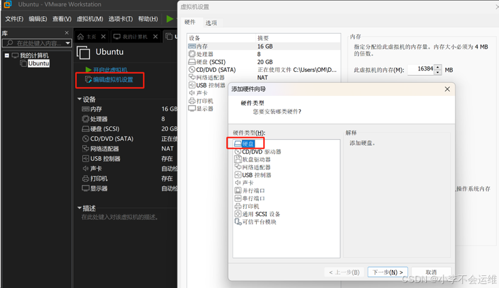This screenshot has width=499, height=288.
Task: Click 取消 button in hardware wizard
Action: click(431, 272)
